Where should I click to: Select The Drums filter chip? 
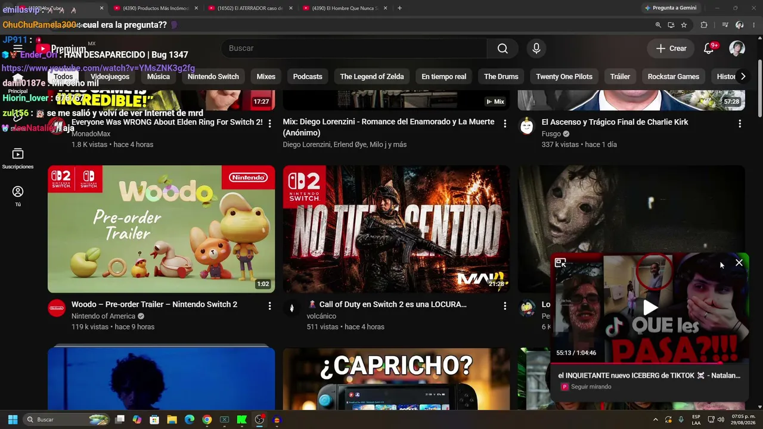click(501, 76)
